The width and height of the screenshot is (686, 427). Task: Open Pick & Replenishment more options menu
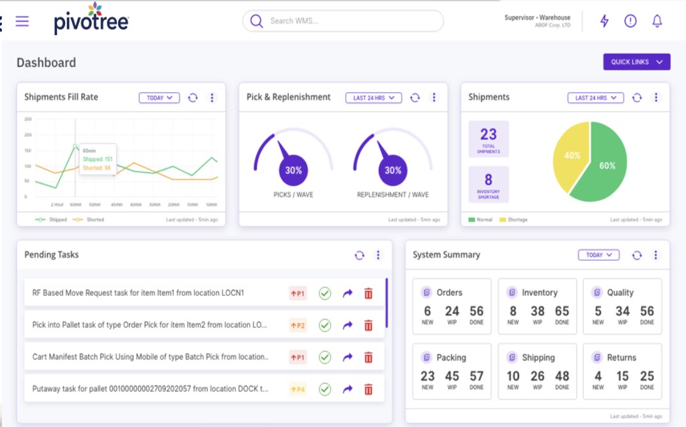tap(434, 97)
